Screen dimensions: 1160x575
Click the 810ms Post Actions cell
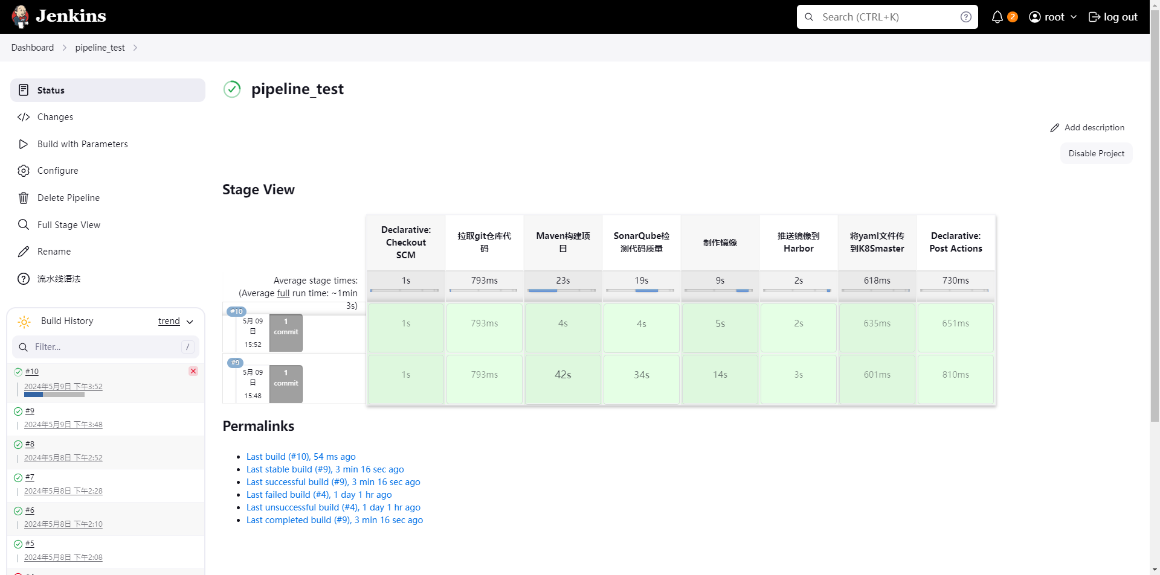(955, 379)
